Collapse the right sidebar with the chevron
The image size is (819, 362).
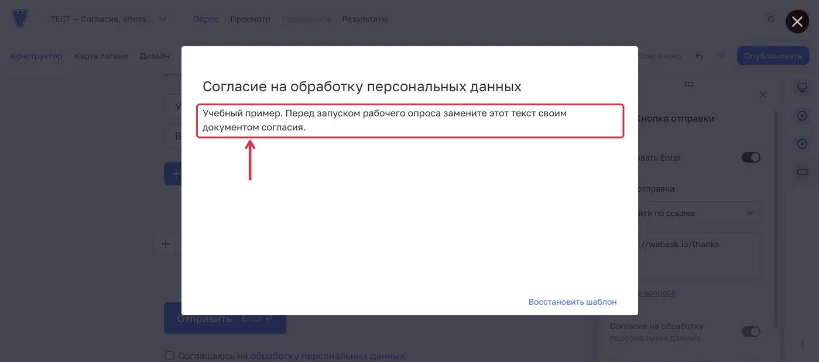(x=802, y=344)
